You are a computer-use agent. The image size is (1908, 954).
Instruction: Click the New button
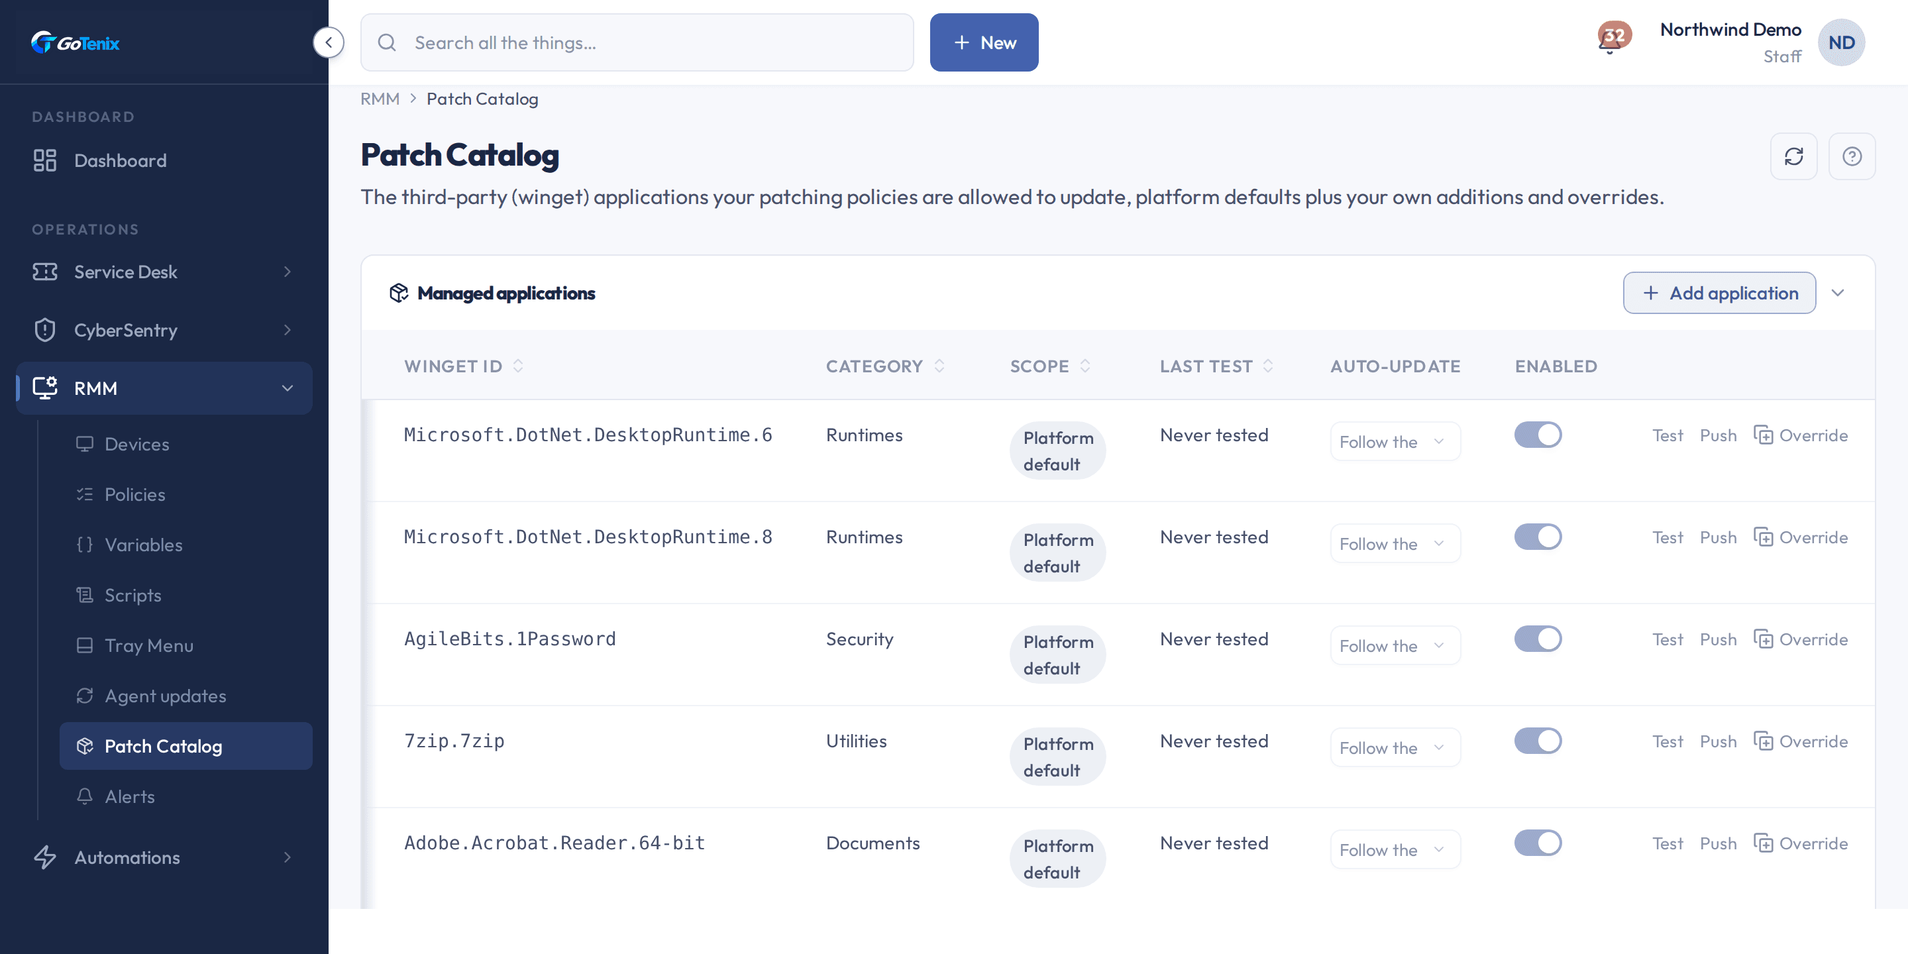click(984, 42)
